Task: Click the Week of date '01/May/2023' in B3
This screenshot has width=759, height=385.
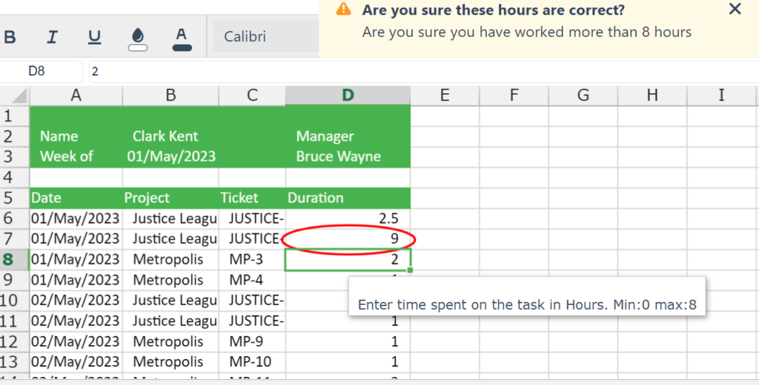Action: (170, 157)
